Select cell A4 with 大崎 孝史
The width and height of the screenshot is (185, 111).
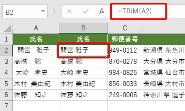coord(36,72)
